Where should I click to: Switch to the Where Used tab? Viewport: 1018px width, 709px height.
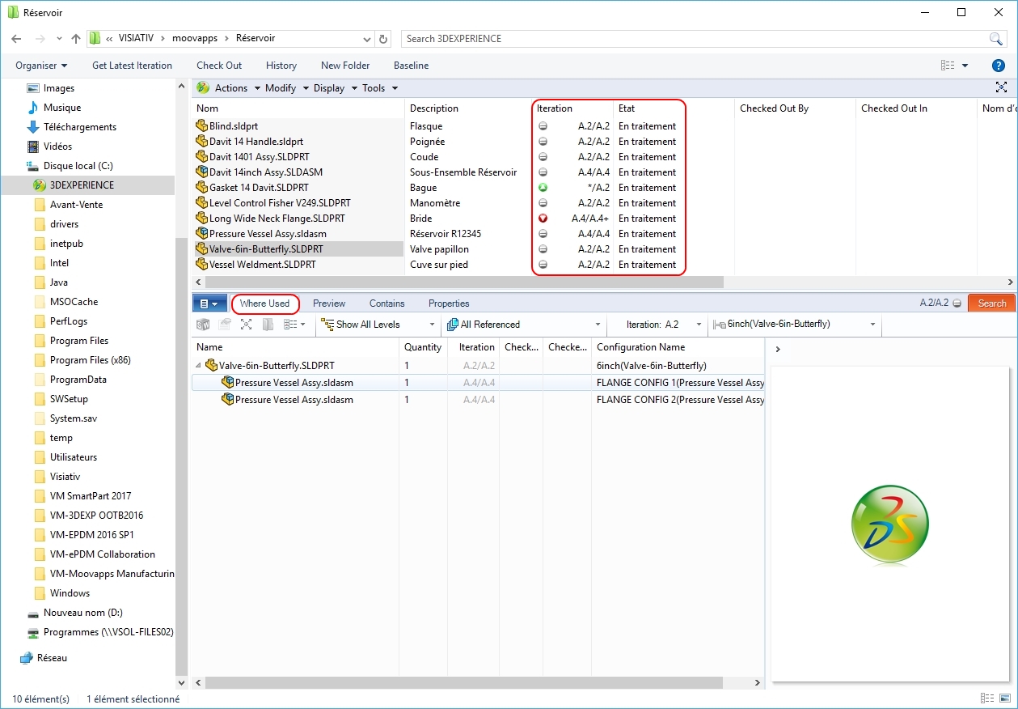265,304
